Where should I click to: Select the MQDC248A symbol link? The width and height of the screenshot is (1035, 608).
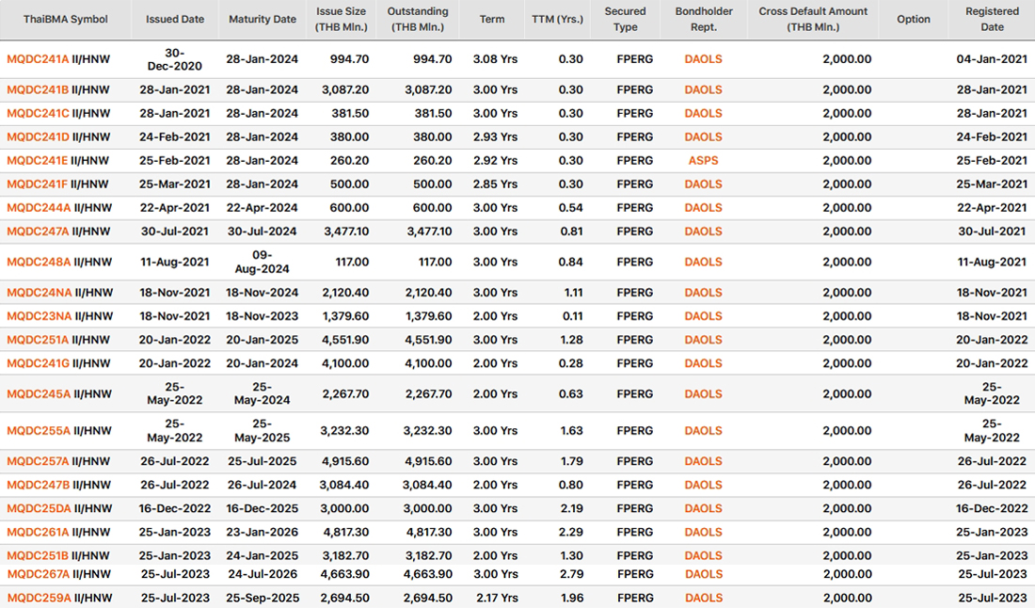tap(39, 262)
